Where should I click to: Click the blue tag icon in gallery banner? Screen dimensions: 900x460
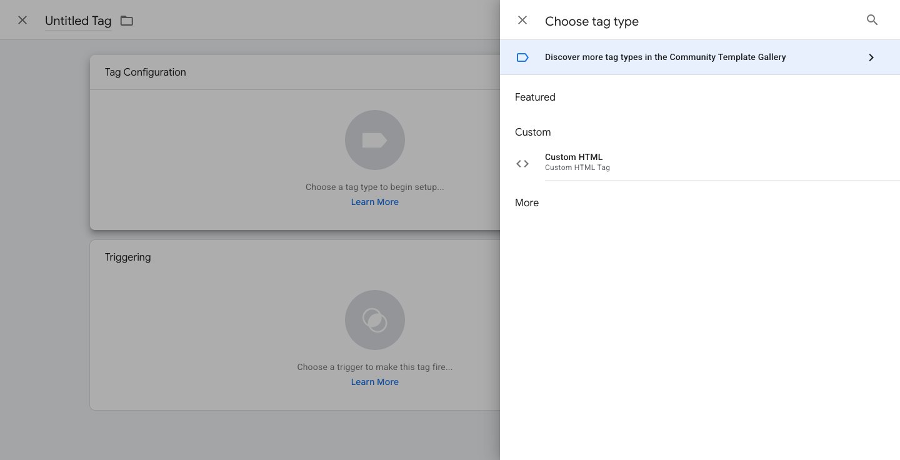coord(522,57)
